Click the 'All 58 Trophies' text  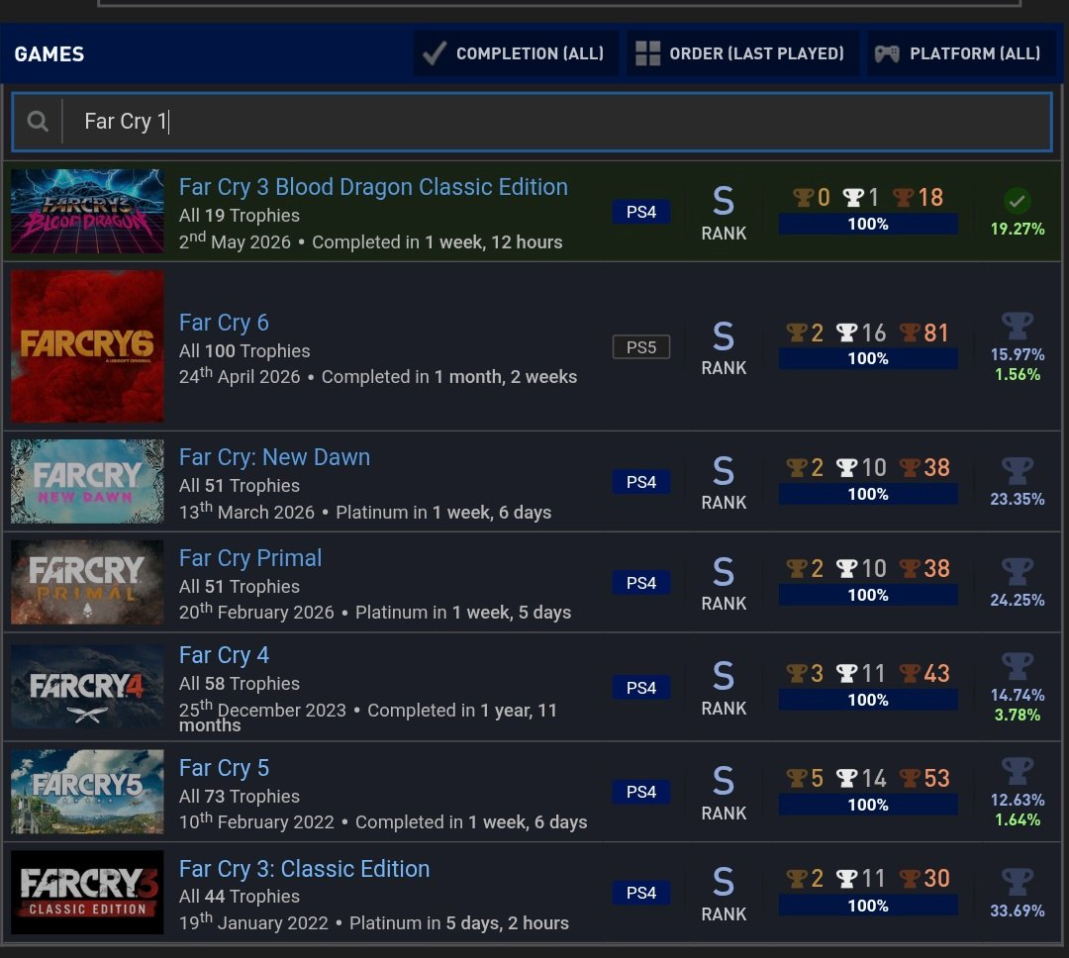[x=240, y=684]
